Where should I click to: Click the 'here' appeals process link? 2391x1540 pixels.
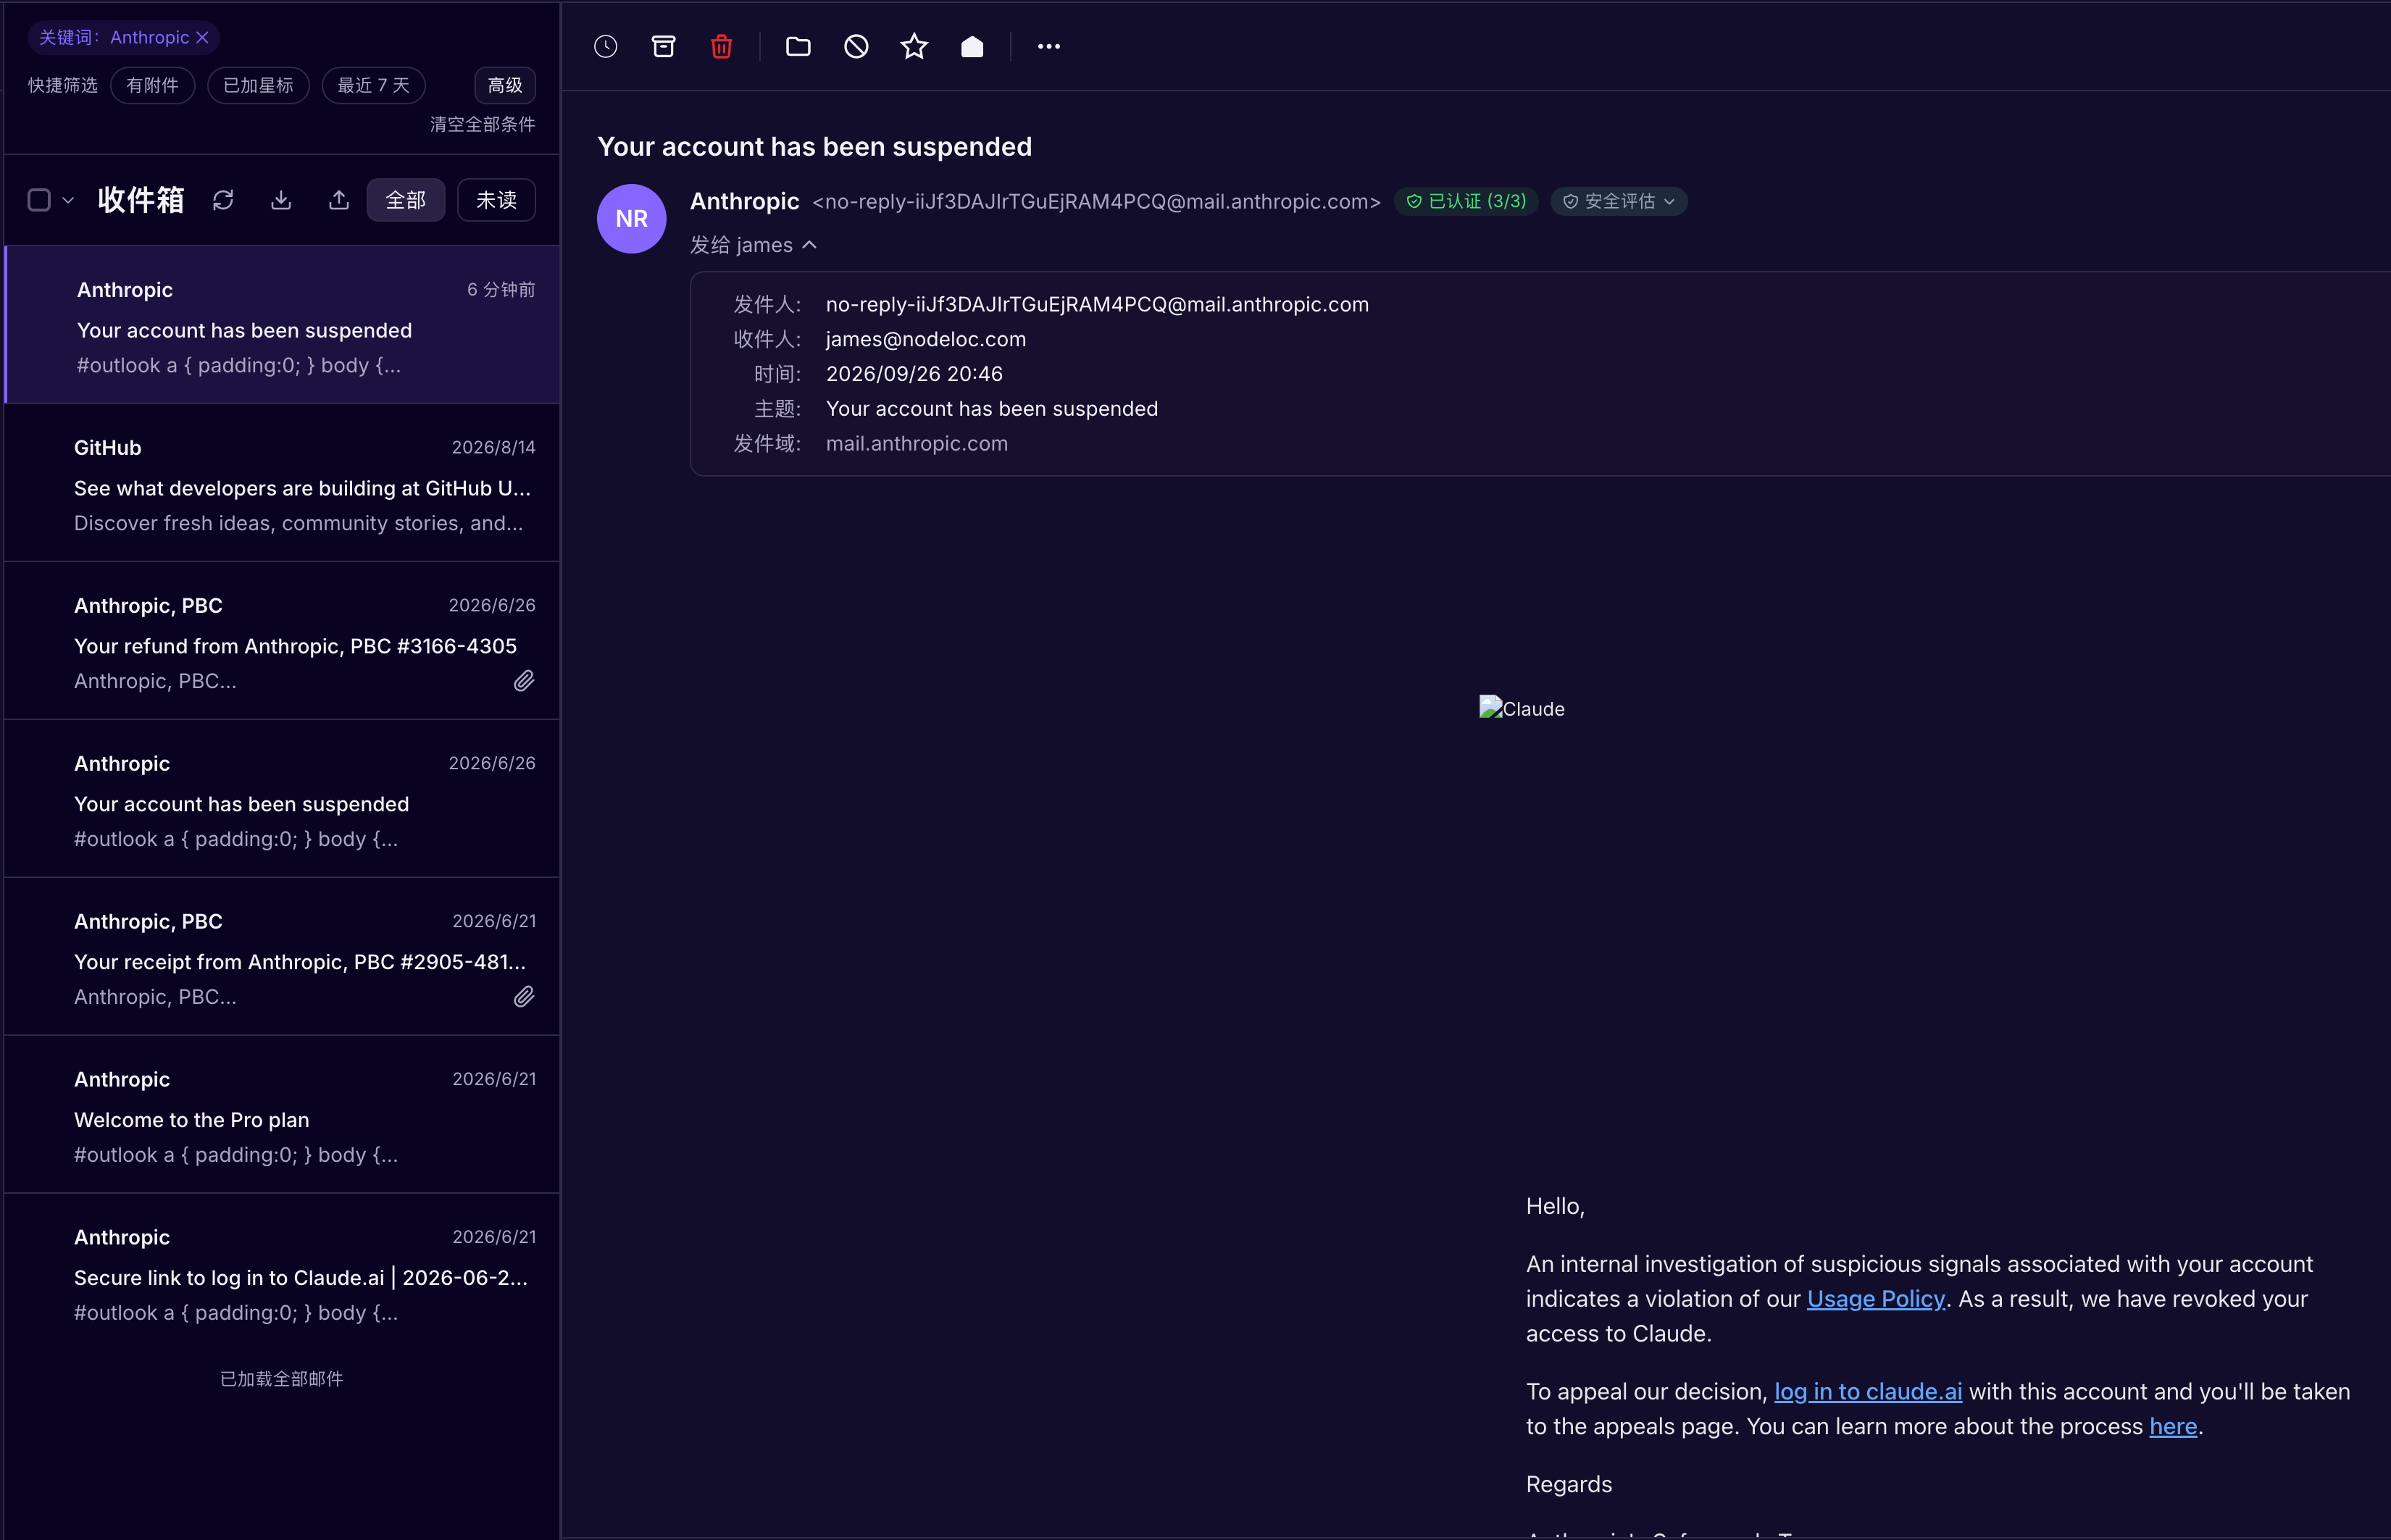pos(2172,1426)
